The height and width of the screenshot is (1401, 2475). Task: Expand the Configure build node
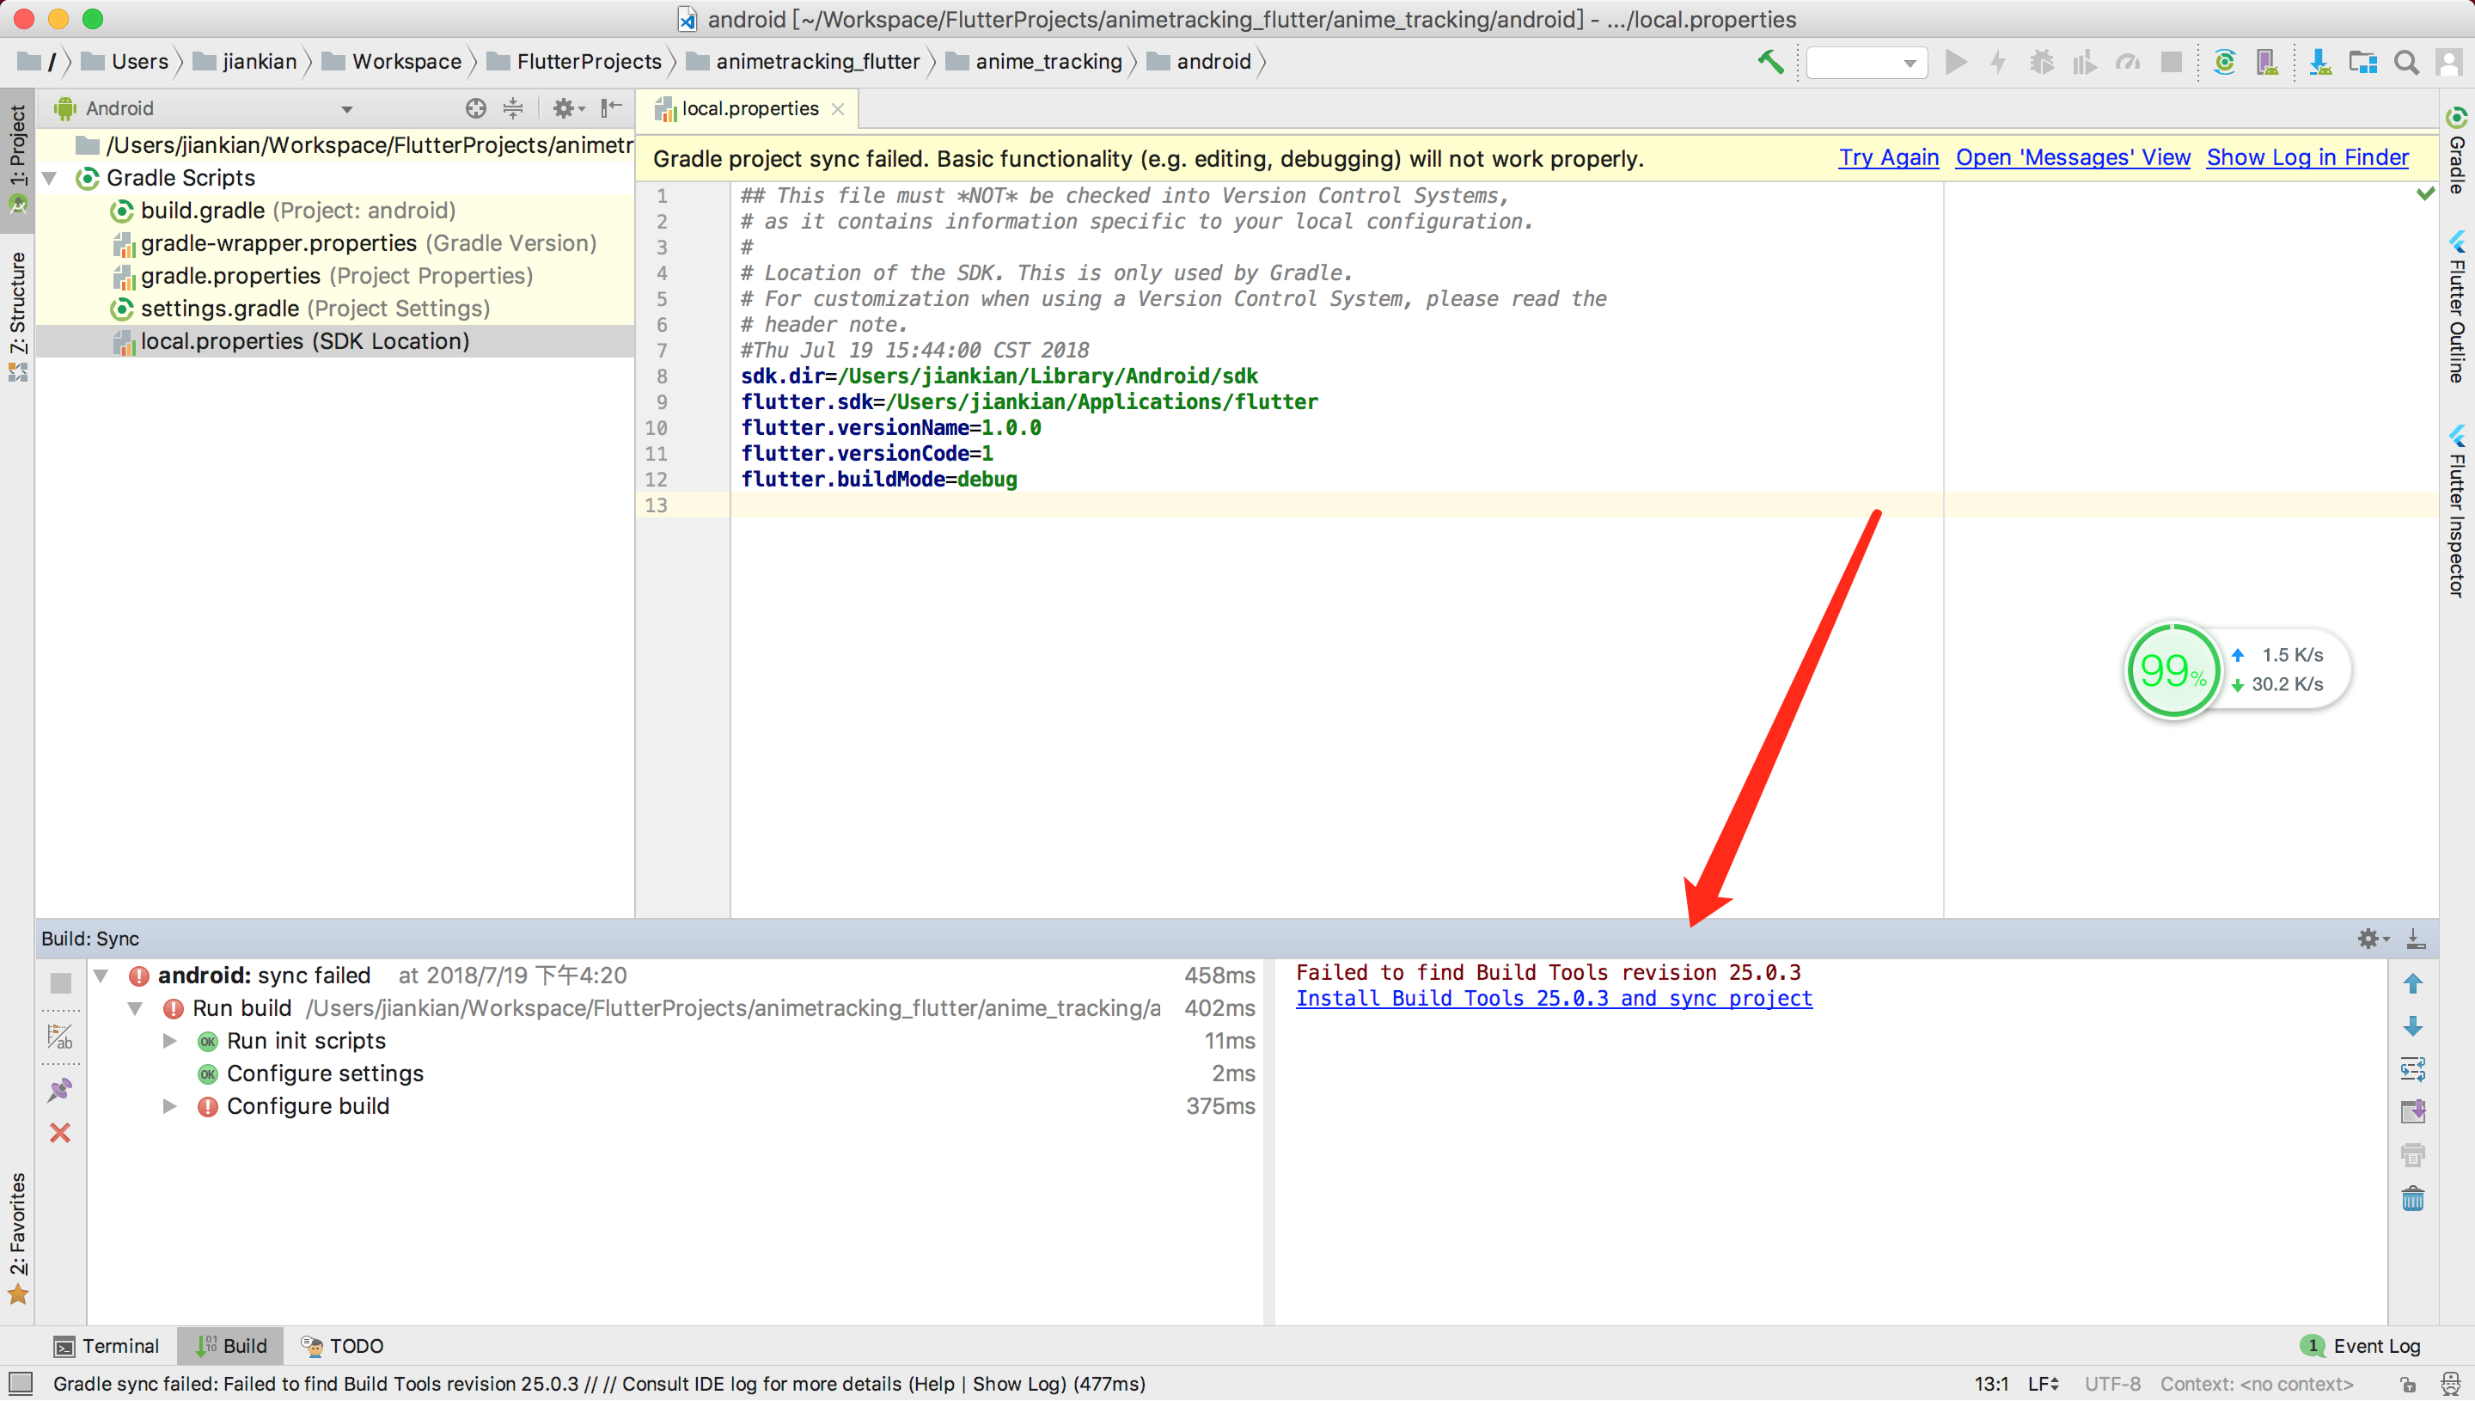pos(169,1105)
